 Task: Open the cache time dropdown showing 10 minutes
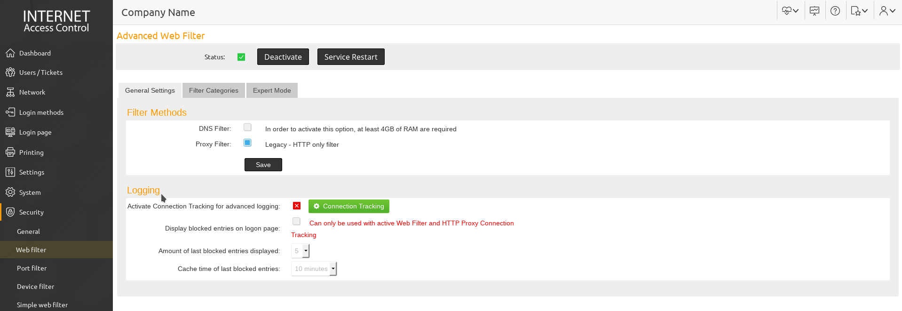pos(314,269)
